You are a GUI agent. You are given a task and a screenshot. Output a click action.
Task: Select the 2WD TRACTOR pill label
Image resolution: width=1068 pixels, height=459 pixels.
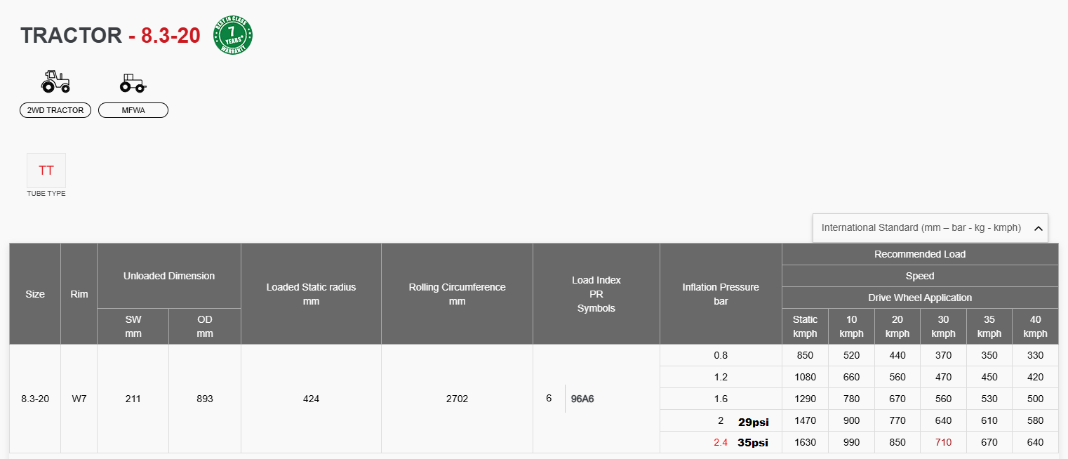coord(55,110)
